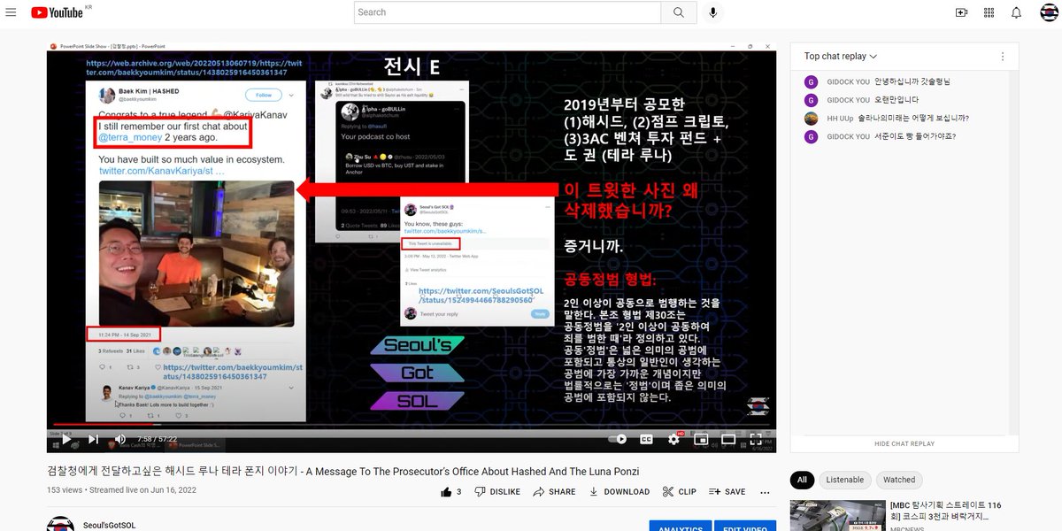Open Seoul'sGotSOL channel name

(x=110, y=526)
